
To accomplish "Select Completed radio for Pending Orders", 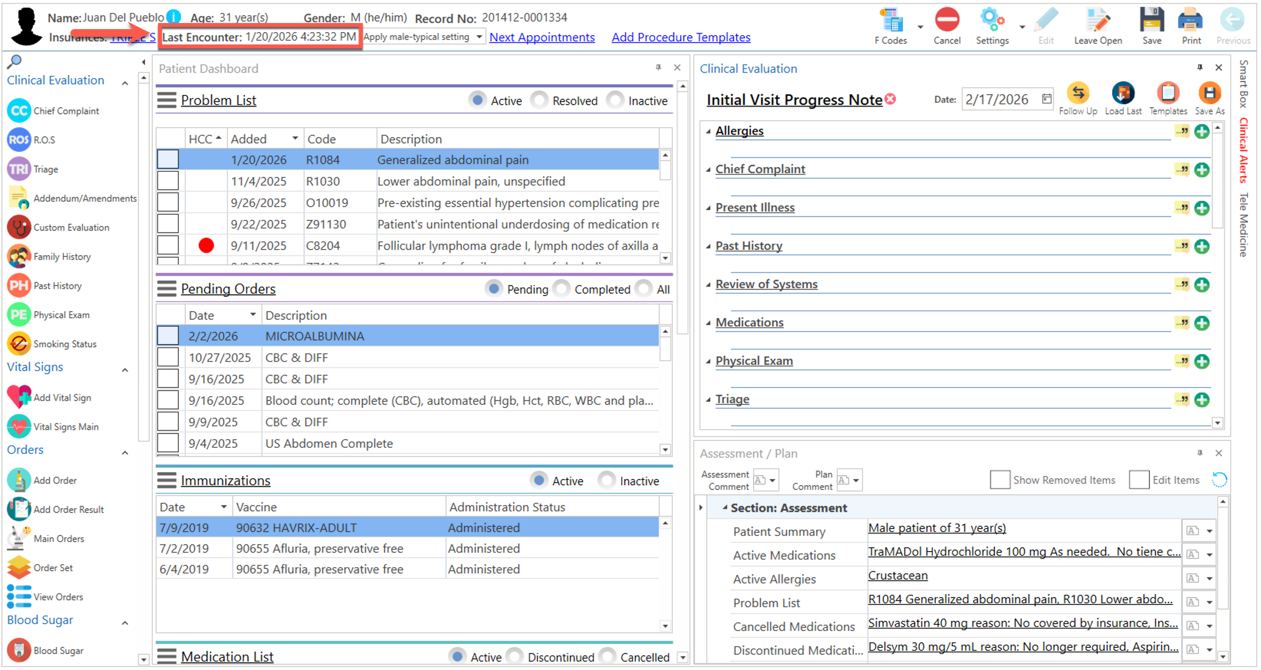I will (x=561, y=289).
